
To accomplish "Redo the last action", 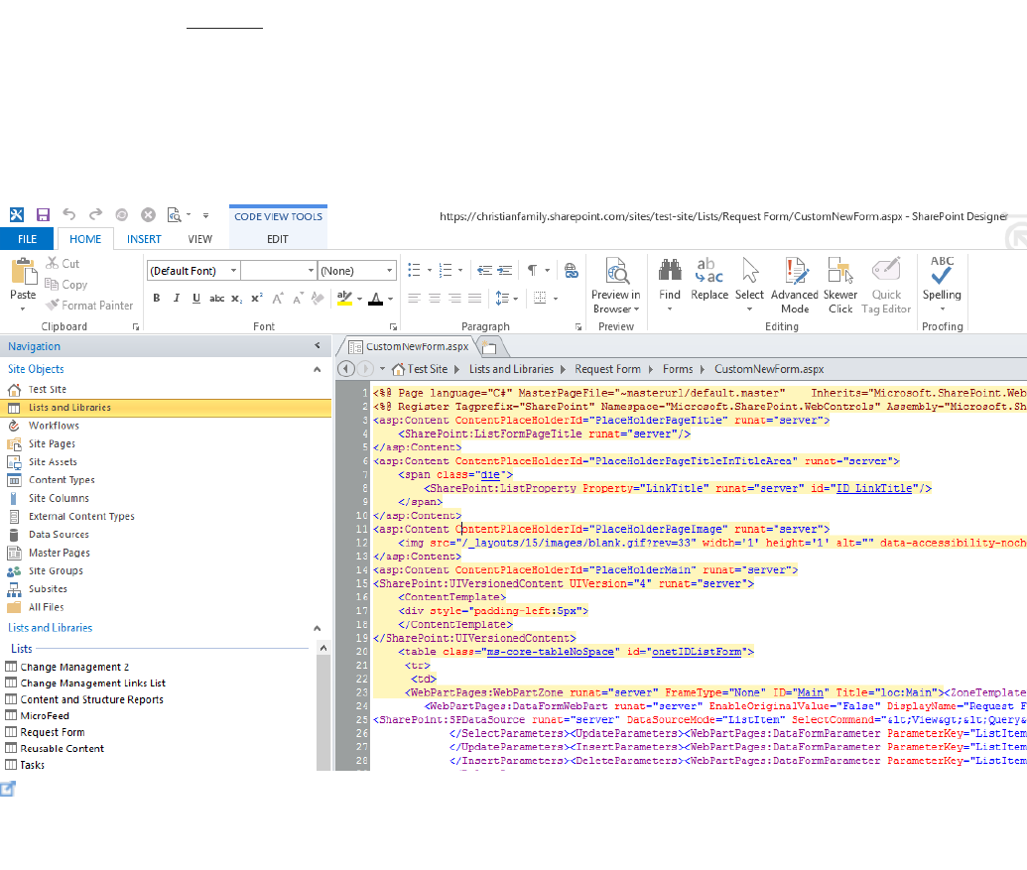I will [95, 214].
